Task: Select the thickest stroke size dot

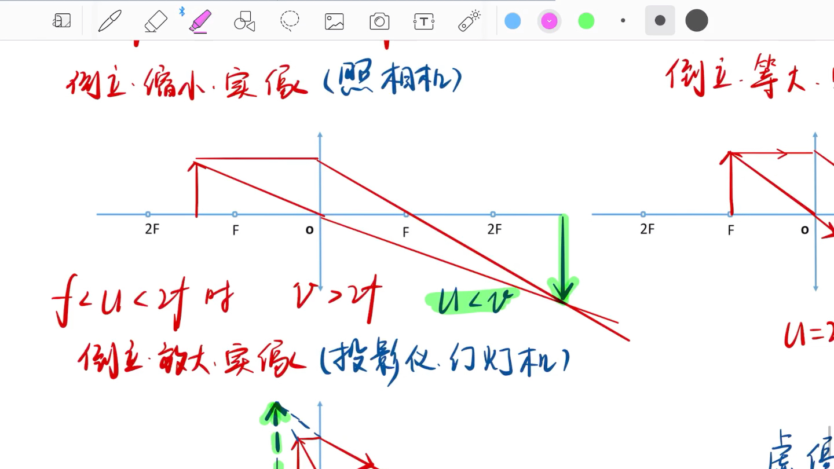Action: click(x=697, y=20)
